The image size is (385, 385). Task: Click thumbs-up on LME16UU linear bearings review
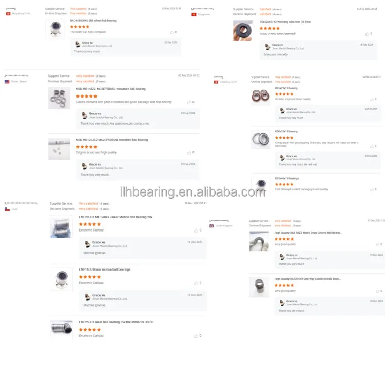click(196, 283)
